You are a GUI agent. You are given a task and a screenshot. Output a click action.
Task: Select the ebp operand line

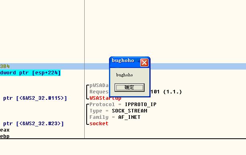point(5,136)
